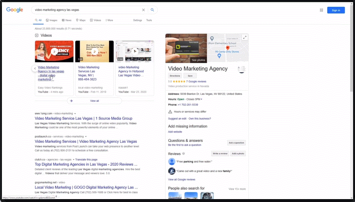Open the first People also search for thumbnail
The width and height of the screenshot is (355, 202).
[x=175, y=196]
